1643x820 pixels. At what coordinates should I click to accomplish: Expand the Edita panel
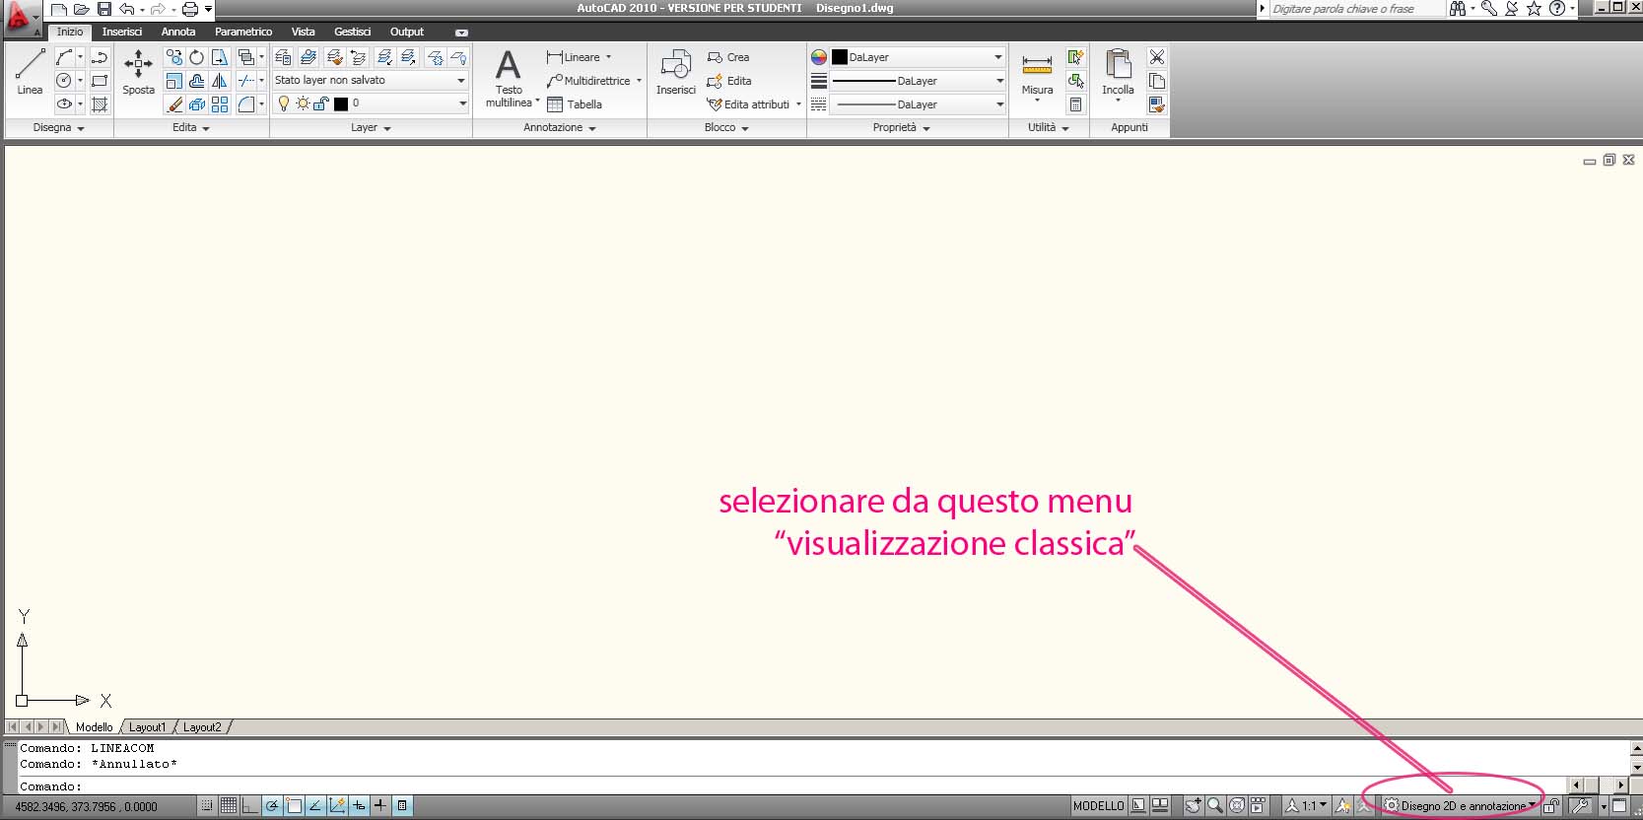(x=191, y=128)
